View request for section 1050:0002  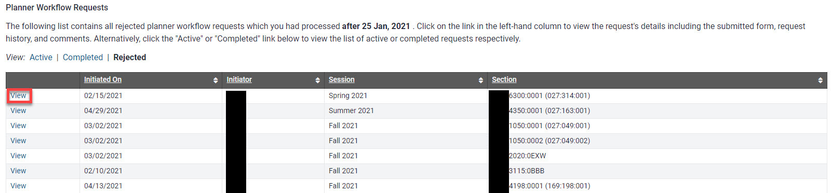[18, 141]
